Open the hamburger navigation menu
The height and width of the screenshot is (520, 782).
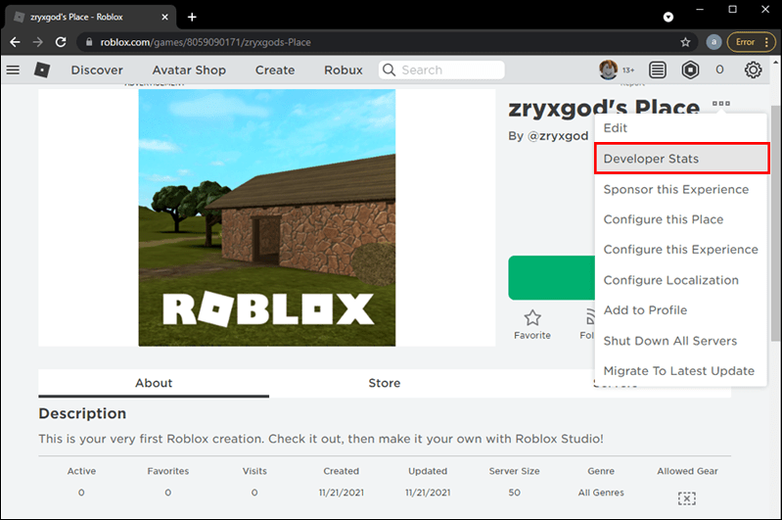click(x=13, y=70)
